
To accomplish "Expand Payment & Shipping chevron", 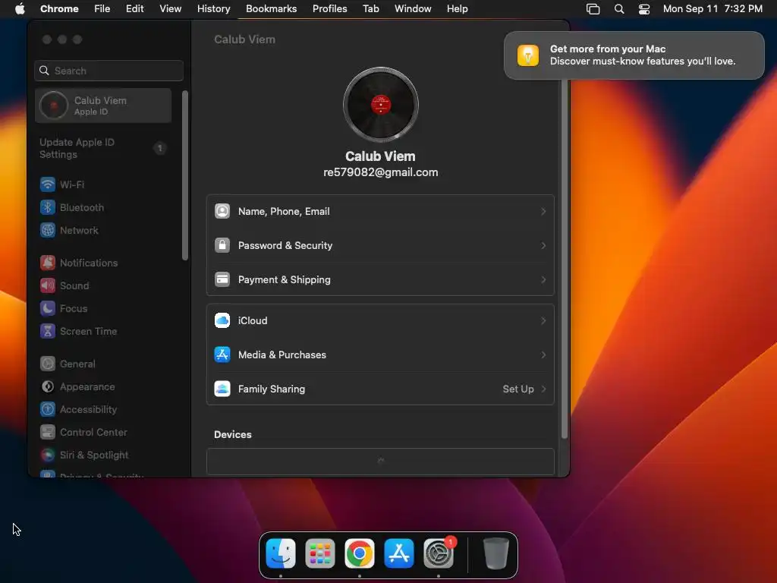I will [543, 280].
